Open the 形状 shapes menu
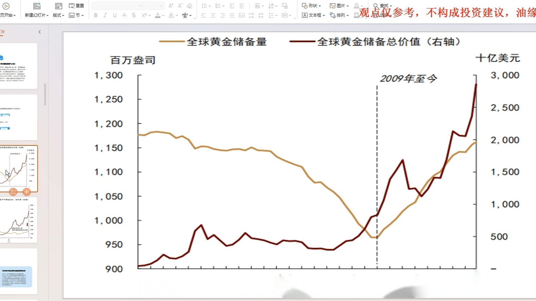 tap(311, 6)
